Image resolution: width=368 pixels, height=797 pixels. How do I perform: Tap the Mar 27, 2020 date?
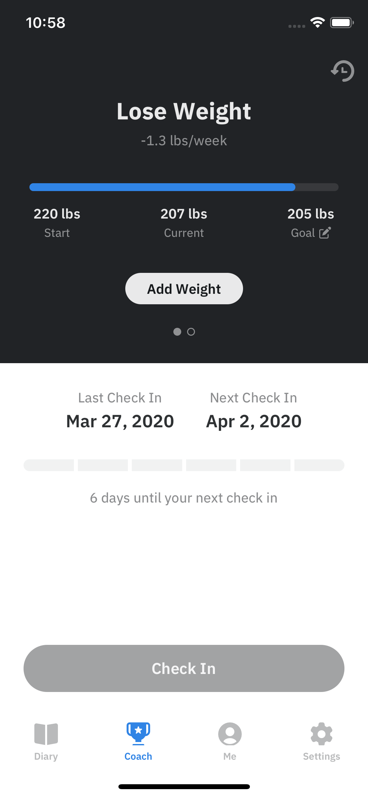tap(120, 421)
